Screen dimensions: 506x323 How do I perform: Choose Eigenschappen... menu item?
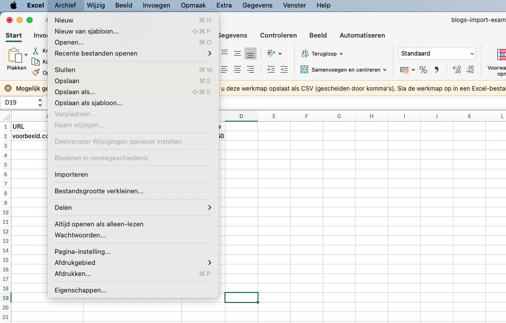click(133, 290)
